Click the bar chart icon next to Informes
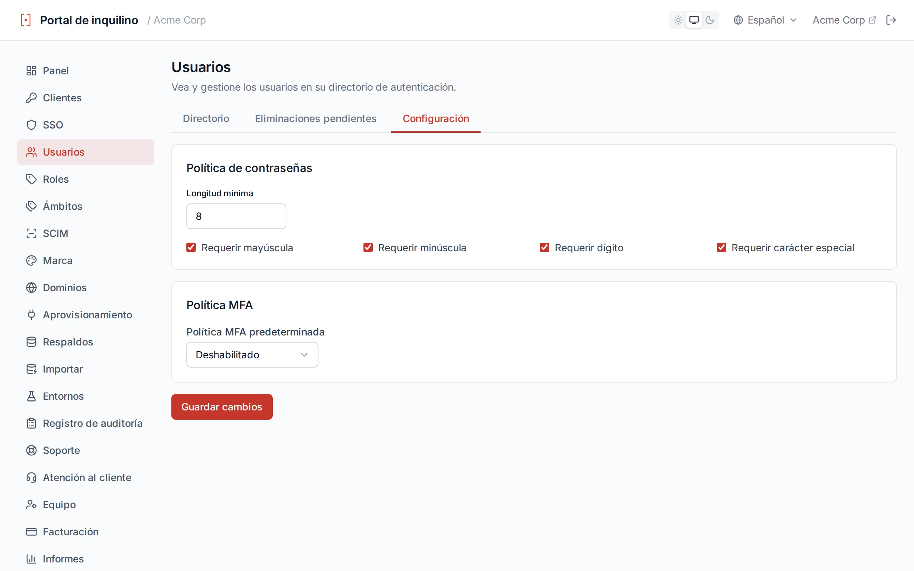The width and height of the screenshot is (914, 571). click(31, 559)
